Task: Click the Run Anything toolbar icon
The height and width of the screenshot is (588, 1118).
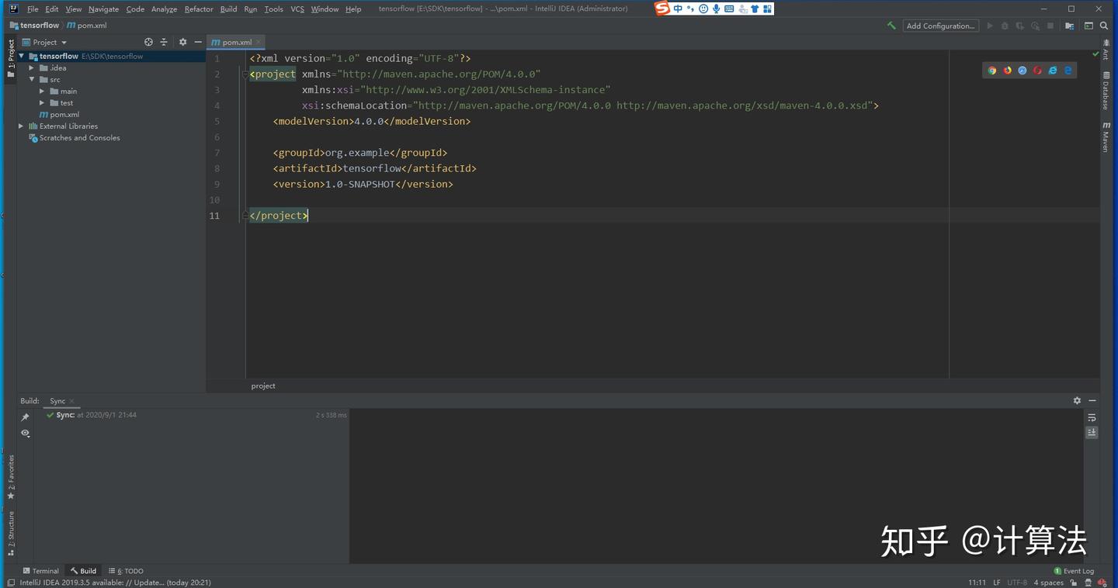Action: pos(1088,26)
